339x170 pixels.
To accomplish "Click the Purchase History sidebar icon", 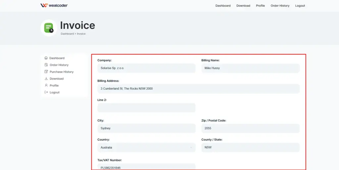I will [46, 72].
